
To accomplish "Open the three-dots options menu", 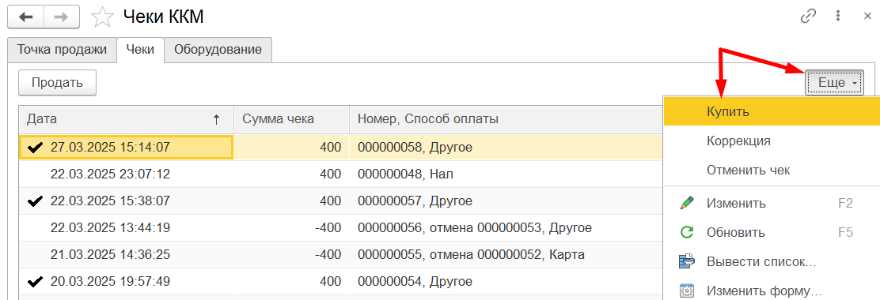I will tap(838, 17).
